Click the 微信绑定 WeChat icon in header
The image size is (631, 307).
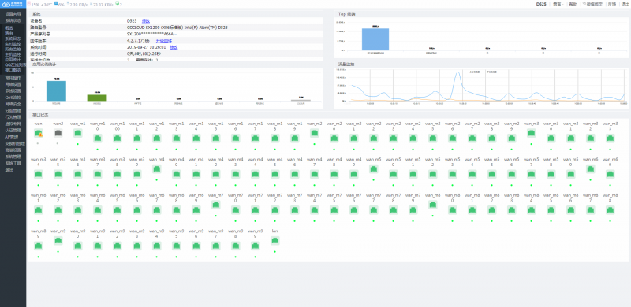pyautogui.click(x=584, y=4)
